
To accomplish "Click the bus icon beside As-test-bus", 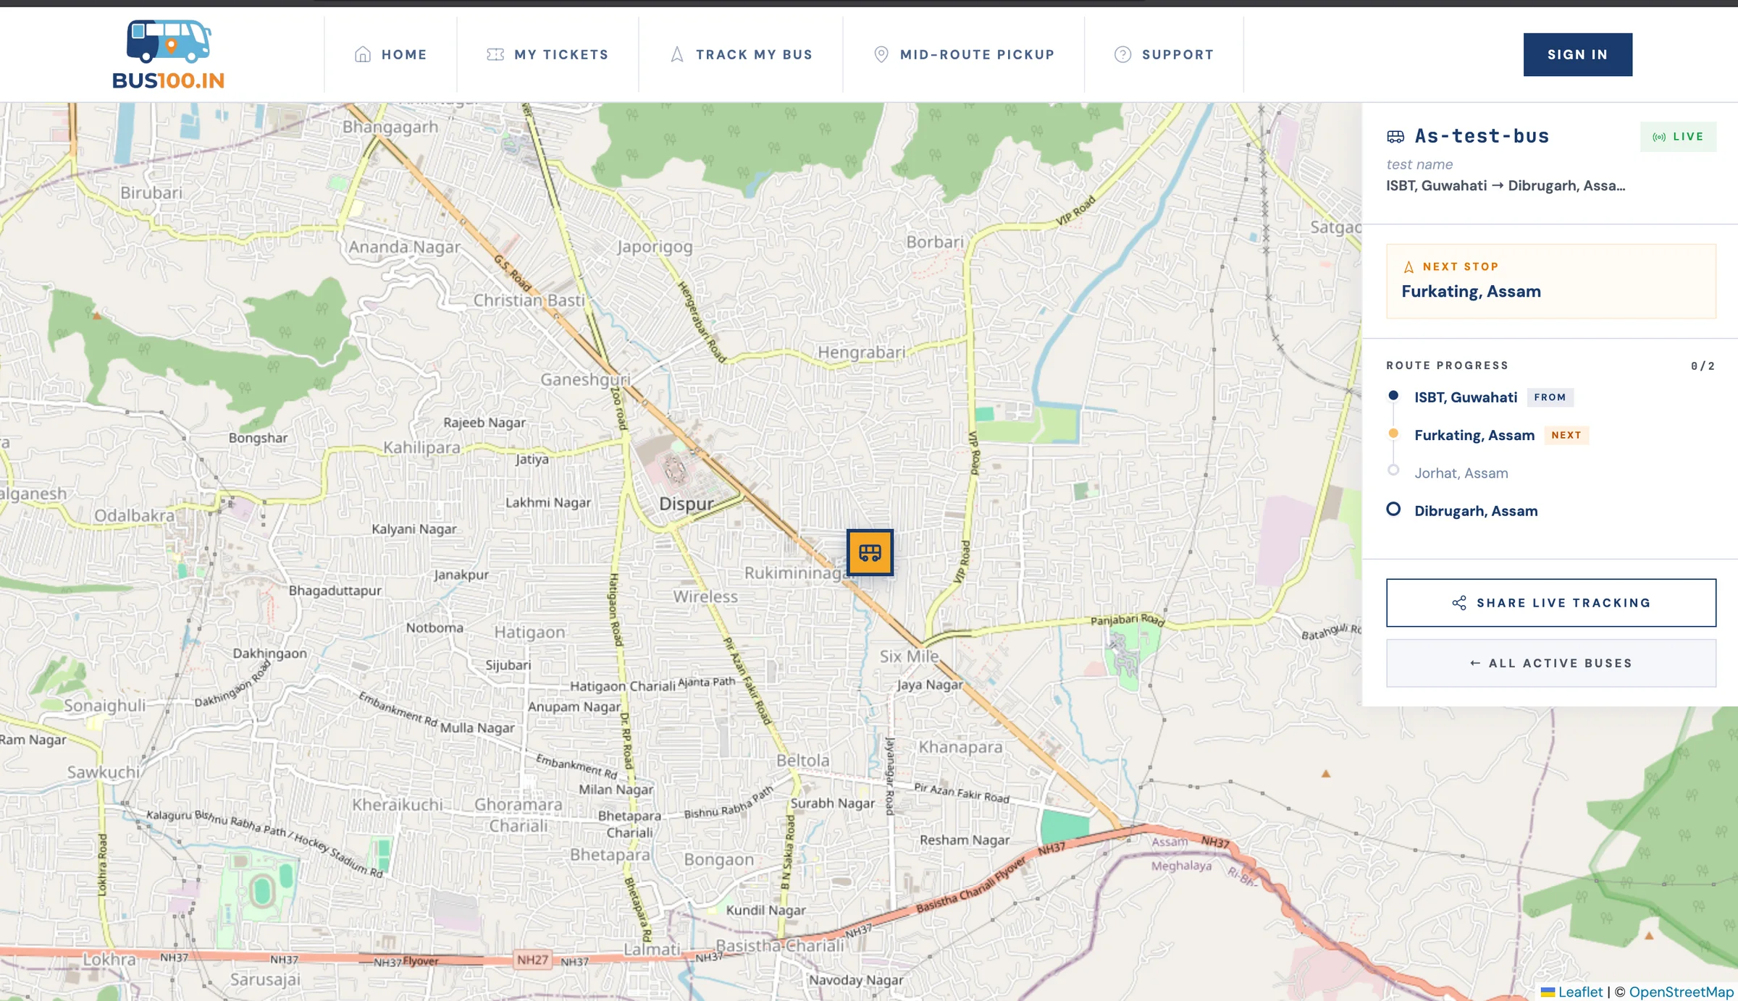I will point(1395,136).
